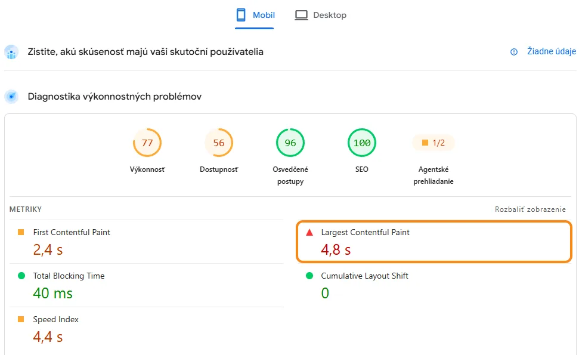Click the Diagnostika výkonnostných problémov icon
579x355 pixels.
pos(11,97)
